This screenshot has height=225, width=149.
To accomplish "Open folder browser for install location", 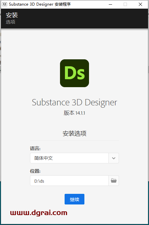I will tap(114, 181).
